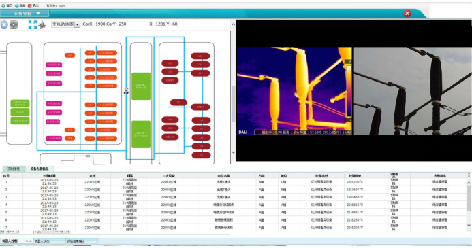Click the red close button on teal banner
The image size is (472, 248).
pyautogui.click(x=407, y=13)
